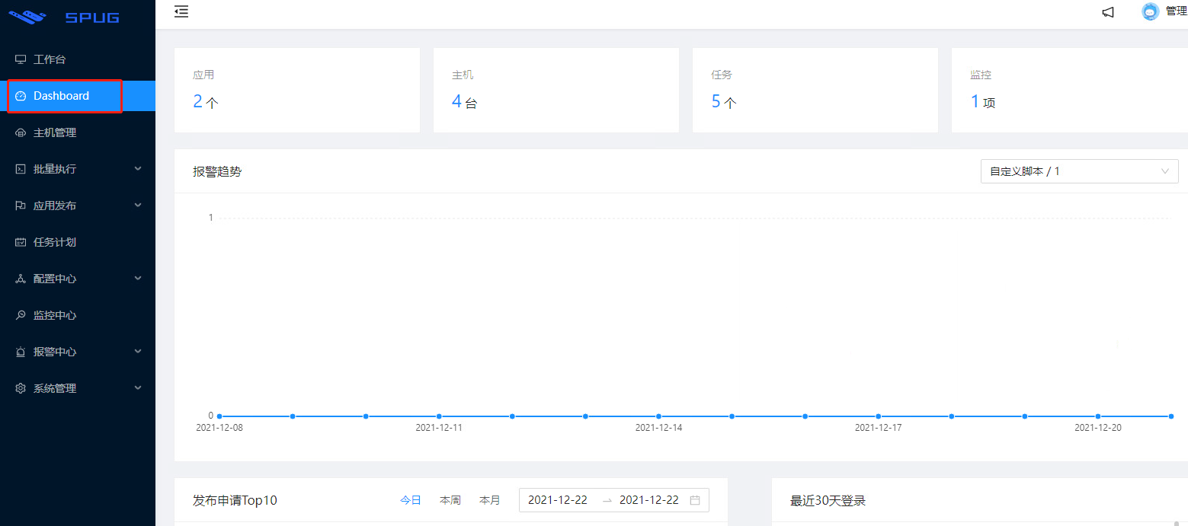Click the 系统管理 gear icon
This screenshot has width=1188, height=526.
click(x=20, y=387)
